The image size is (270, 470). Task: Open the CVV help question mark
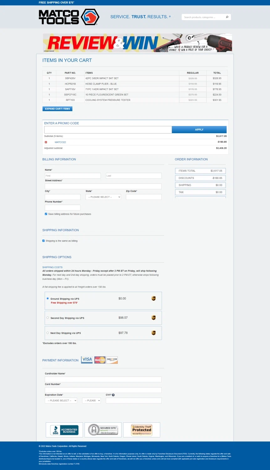tap(113, 395)
